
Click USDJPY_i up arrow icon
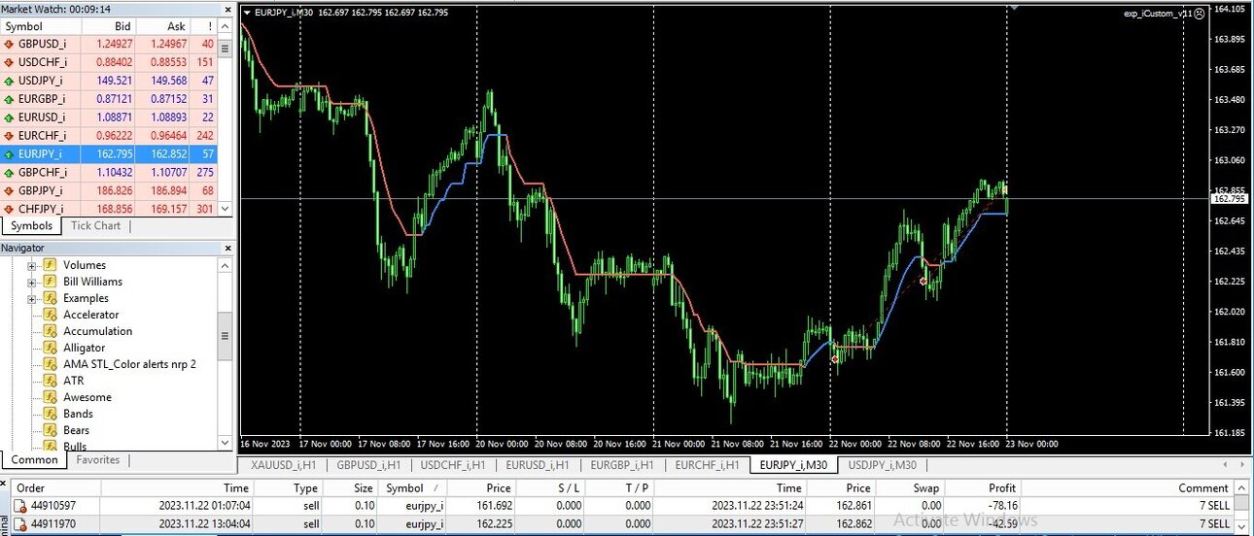click(x=9, y=81)
